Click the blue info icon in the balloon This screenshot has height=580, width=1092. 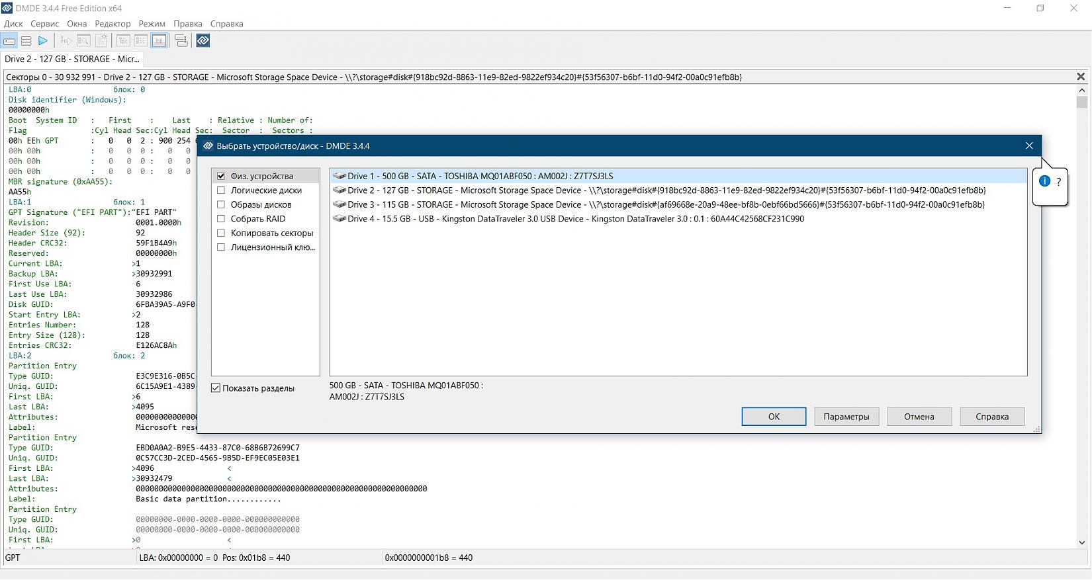1045,181
